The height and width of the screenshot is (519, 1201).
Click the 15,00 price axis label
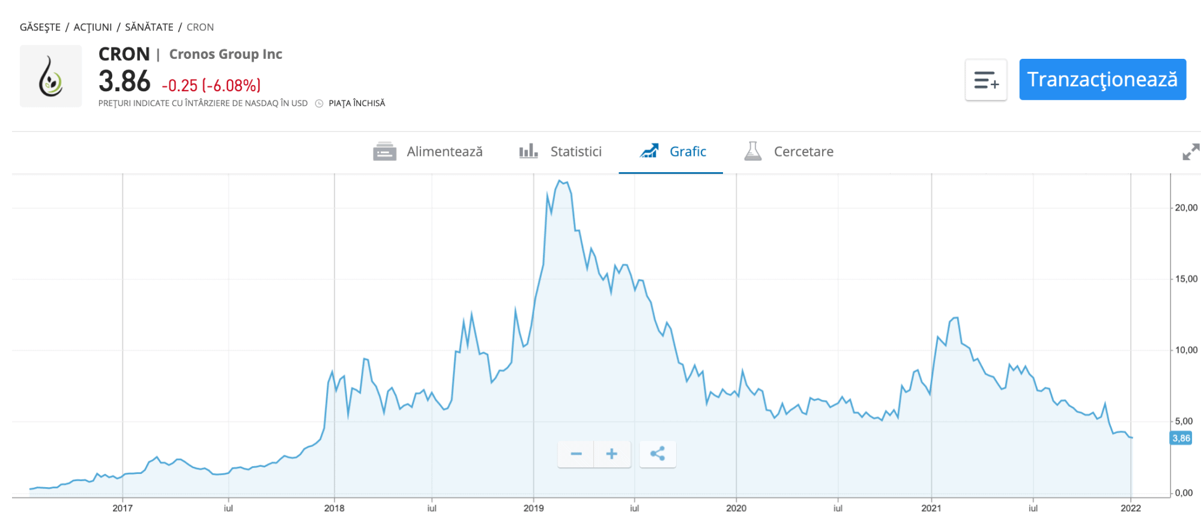(1186, 279)
